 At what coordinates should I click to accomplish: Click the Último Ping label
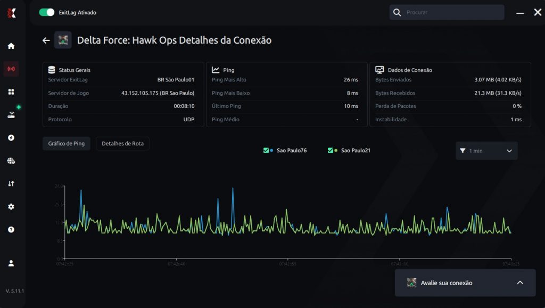click(226, 106)
